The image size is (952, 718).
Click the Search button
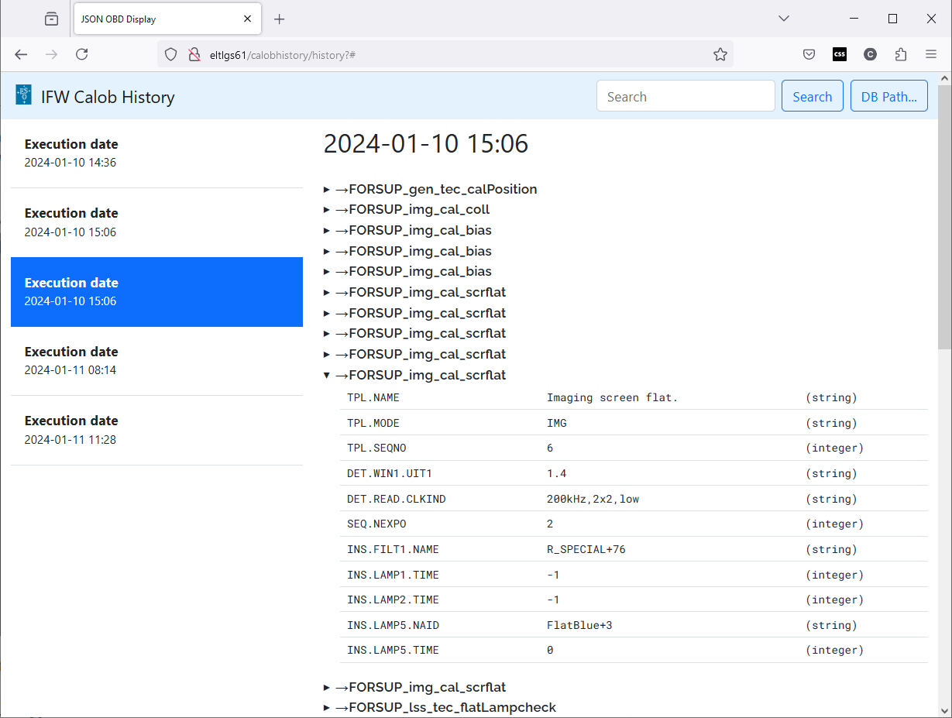(812, 96)
